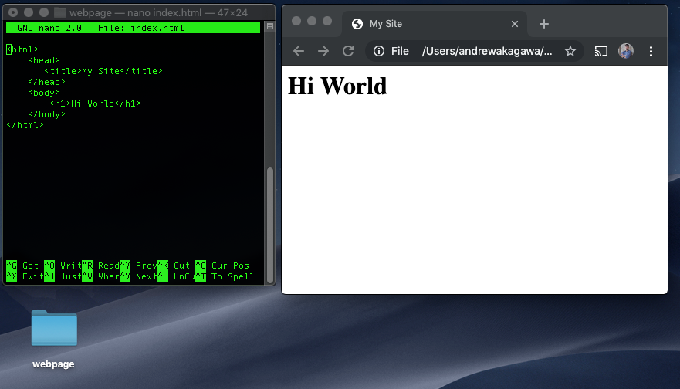Open a new tab with the plus button
680x389 pixels.
[x=544, y=24]
